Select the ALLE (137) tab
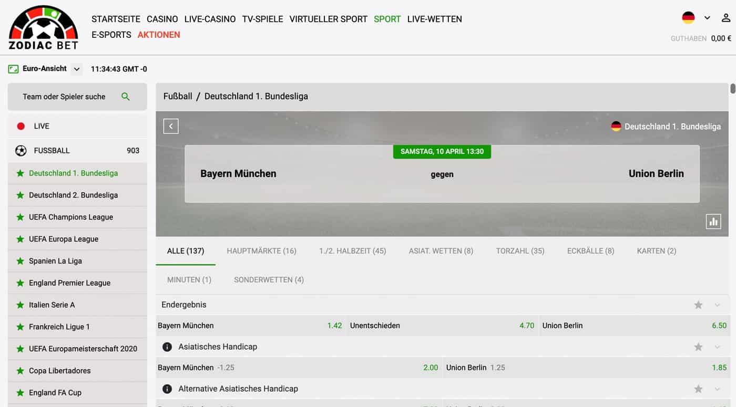The width and height of the screenshot is (736, 407). [x=186, y=251]
